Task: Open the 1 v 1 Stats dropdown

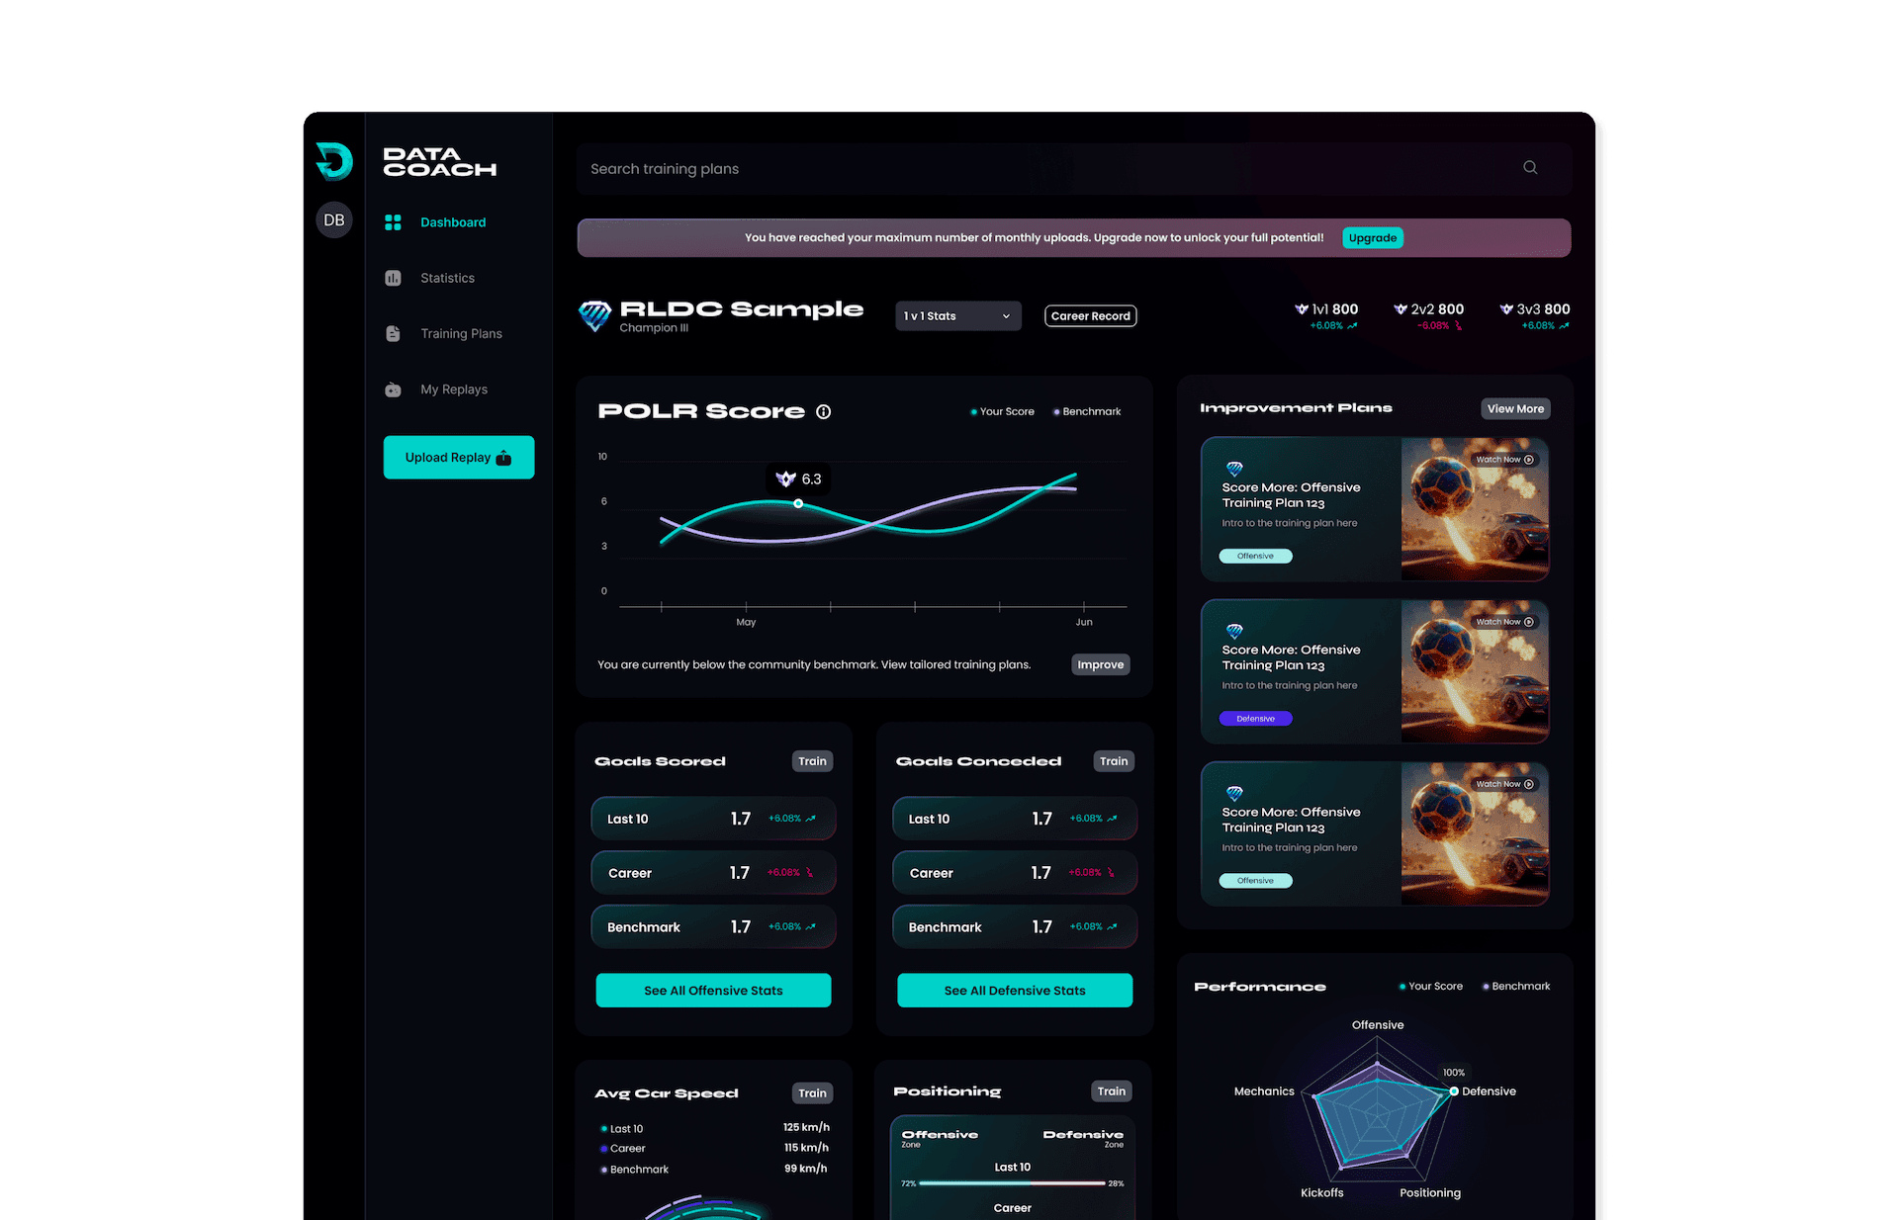Action: point(956,315)
